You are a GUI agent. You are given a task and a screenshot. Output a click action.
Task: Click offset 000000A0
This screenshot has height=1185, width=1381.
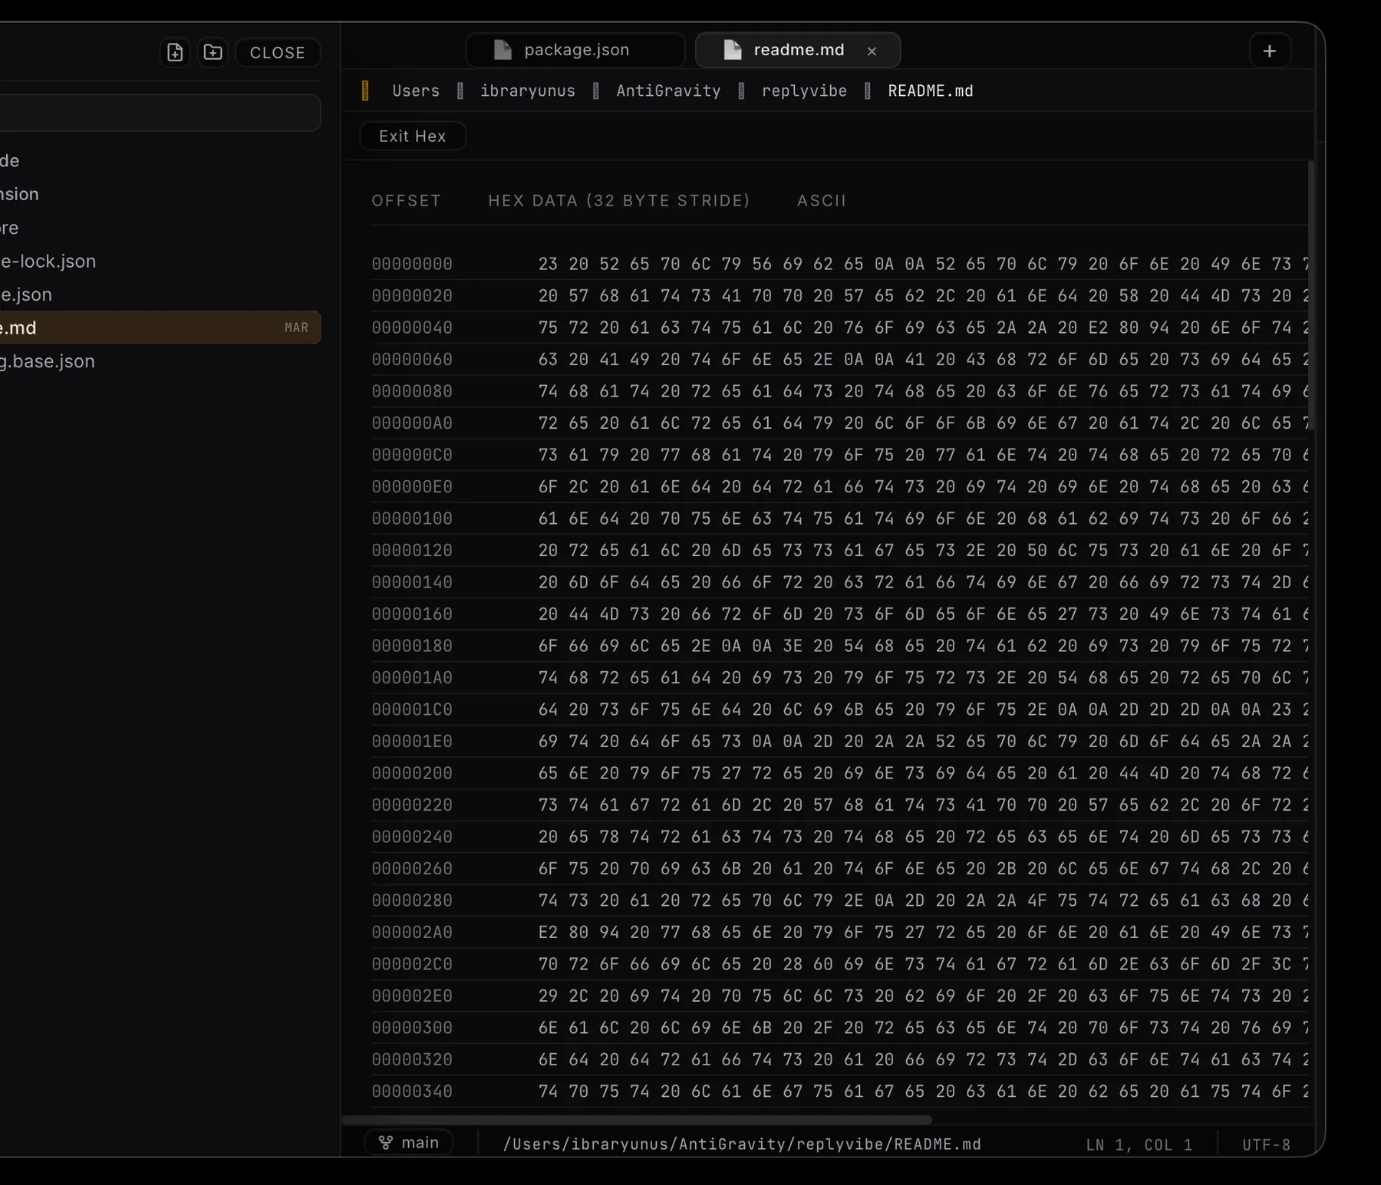pos(412,423)
